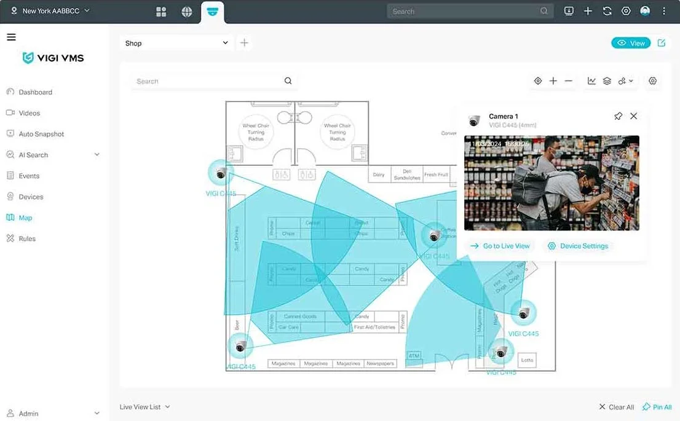This screenshot has width=680, height=421.
Task: Click the Camera 1 video thumbnail
Action: point(552,183)
